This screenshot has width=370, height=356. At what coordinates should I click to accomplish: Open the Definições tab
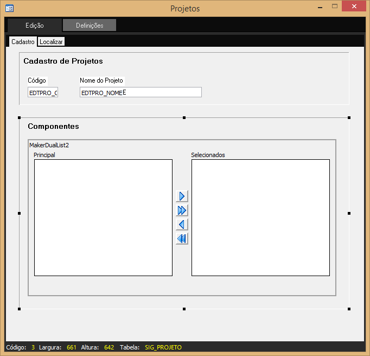pyautogui.click(x=90, y=26)
